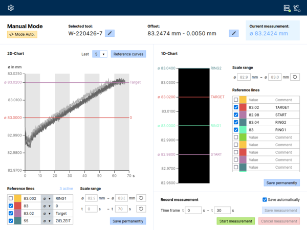307x230 pixels.
Task: Uncheck the 2D Target reference line
Action: click(11, 213)
